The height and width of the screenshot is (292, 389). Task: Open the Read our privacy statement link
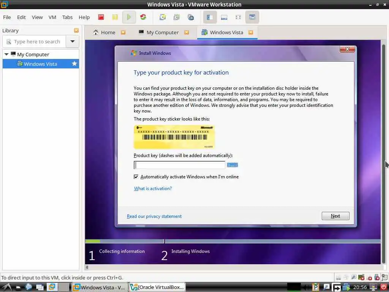(x=154, y=216)
